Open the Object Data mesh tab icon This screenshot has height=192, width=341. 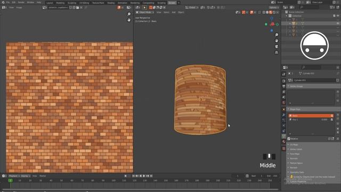pyautogui.click(x=284, y=137)
